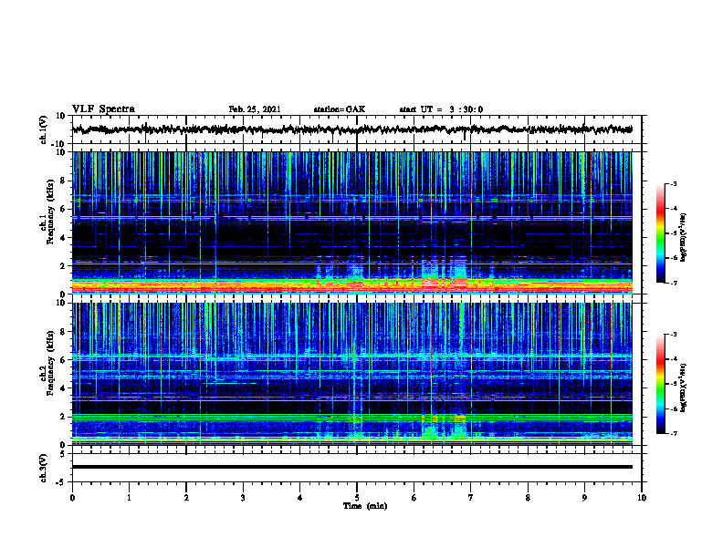Click the "4" tick on the Time axis
This screenshot has width=723, height=558.
[300, 498]
